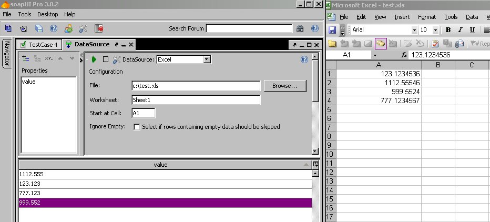The width and height of the screenshot is (490, 222).
Task: Open the soapUI Desktop menu
Action: click(x=47, y=14)
